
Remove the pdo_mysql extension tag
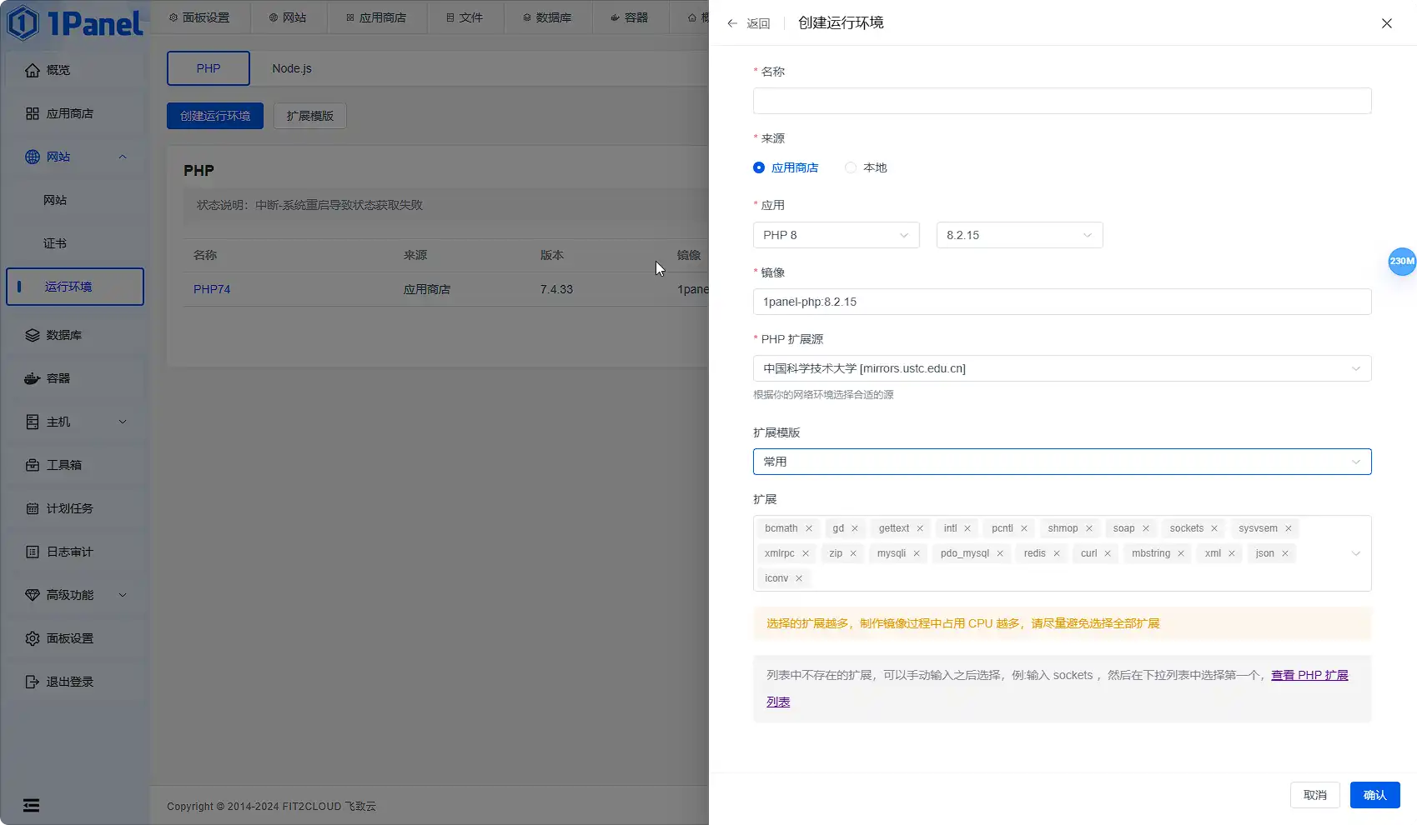[1000, 553]
